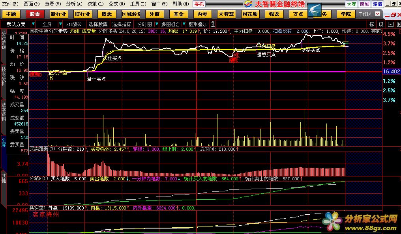Switch to the 分时走势 side tab
Image resolution: width=401 pixels, height=234 pixels.
(x=4, y=41)
